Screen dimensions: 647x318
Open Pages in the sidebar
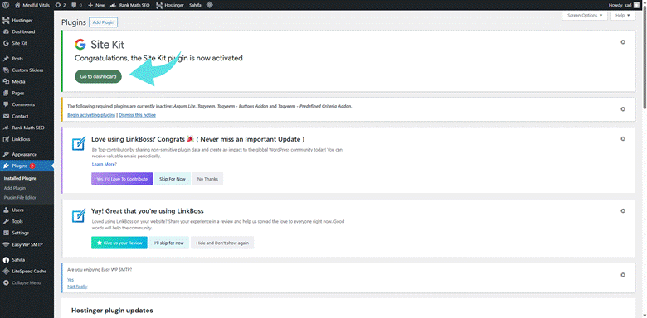27,93
